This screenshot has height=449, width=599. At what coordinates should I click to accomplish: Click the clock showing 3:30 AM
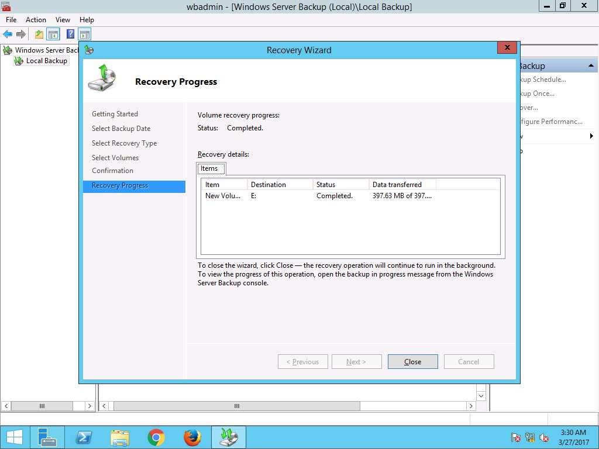pyautogui.click(x=573, y=433)
